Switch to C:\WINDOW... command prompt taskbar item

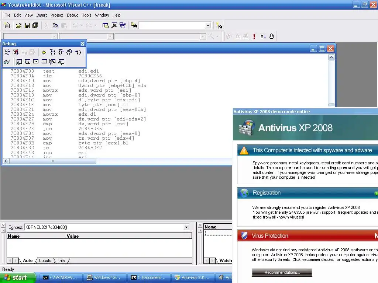tap(61, 277)
